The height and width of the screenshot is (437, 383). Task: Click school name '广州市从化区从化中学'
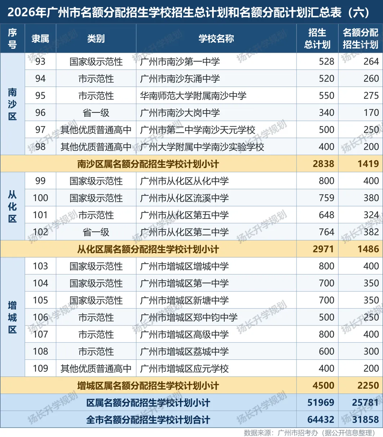[x=184, y=181]
